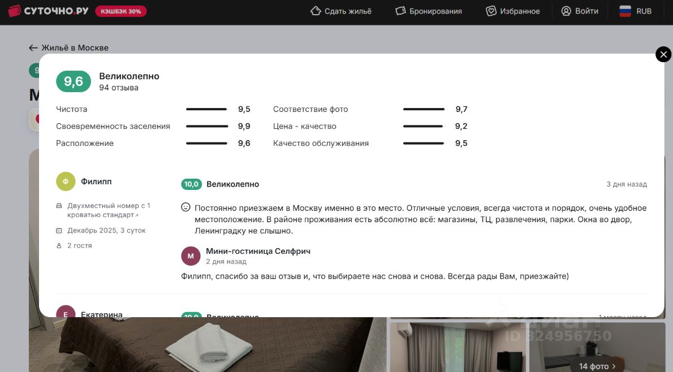Click Филипп's round avatar
Viewport: 673px width, 372px height.
(66, 181)
